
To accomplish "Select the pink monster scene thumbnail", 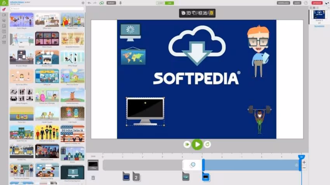I will point(47,95).
